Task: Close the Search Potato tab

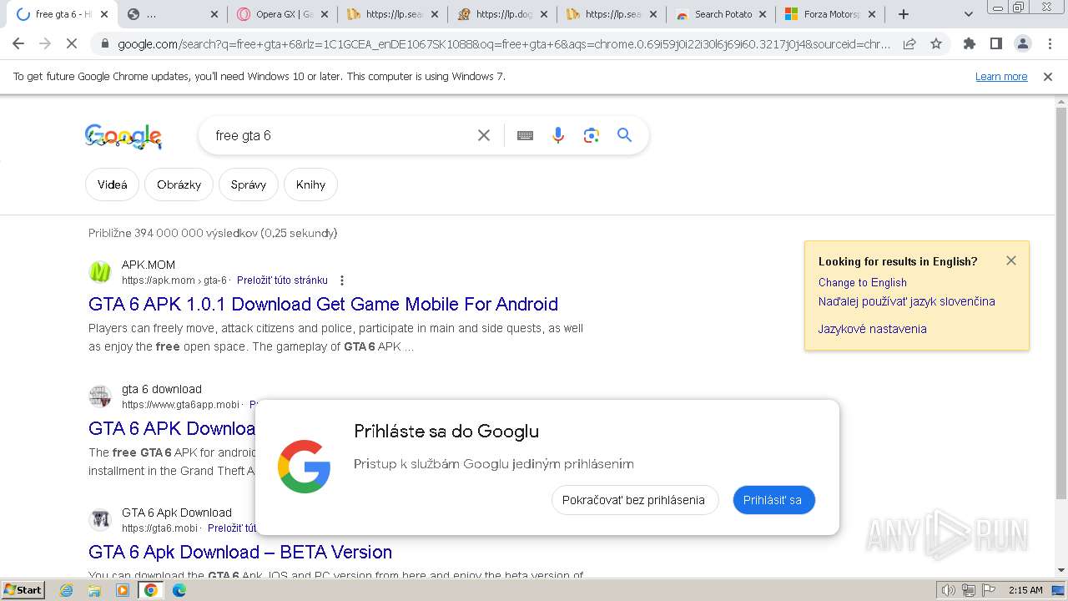Action: tap(762, 14)
